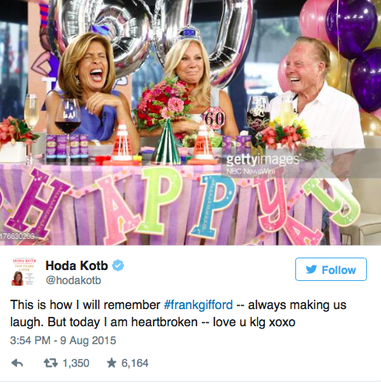Click the NBC NewsWire credit text
381x384 pixels.
(251, 171)
